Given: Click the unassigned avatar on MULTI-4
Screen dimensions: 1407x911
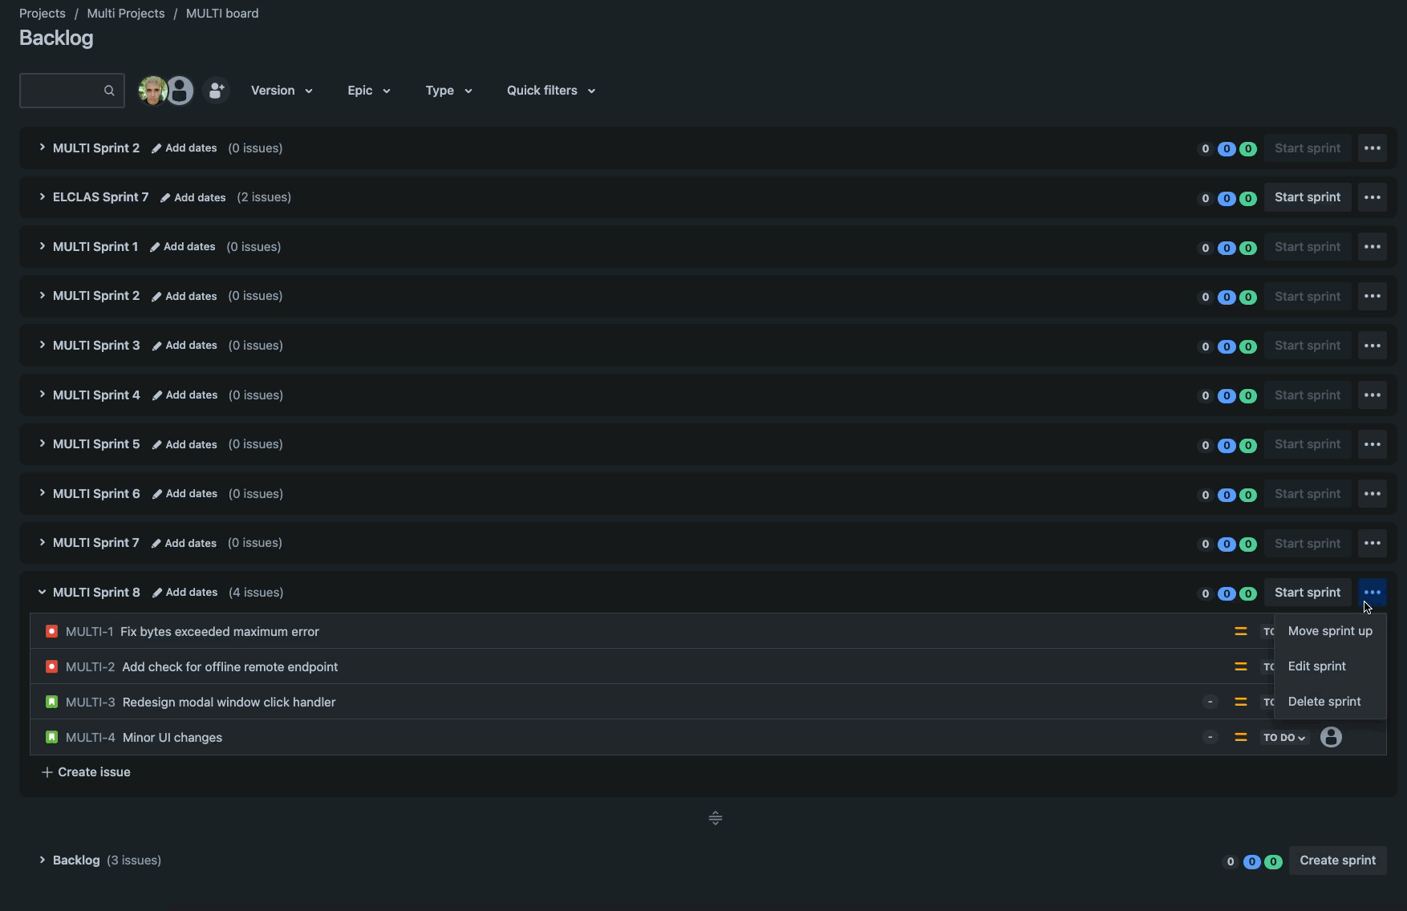Looking at the screenshot, I should tap(1331, 737).
